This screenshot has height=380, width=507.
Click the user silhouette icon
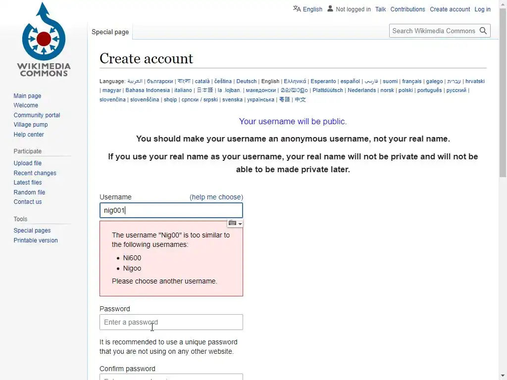click(x=330, y=9)
